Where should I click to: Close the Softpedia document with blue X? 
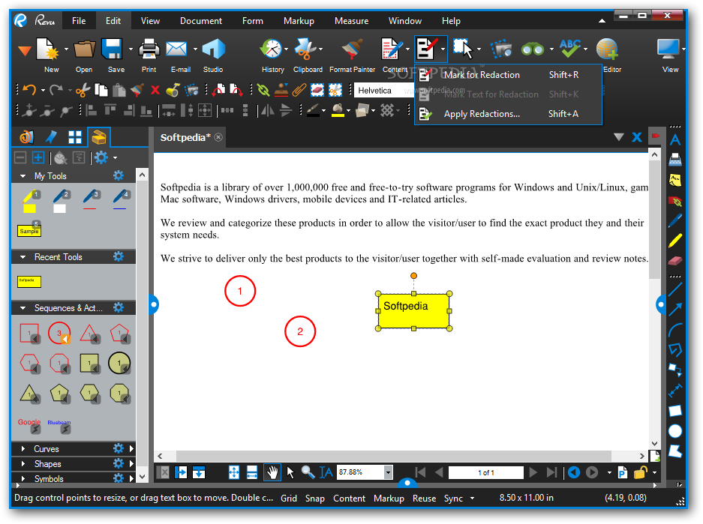pos(637,137)
